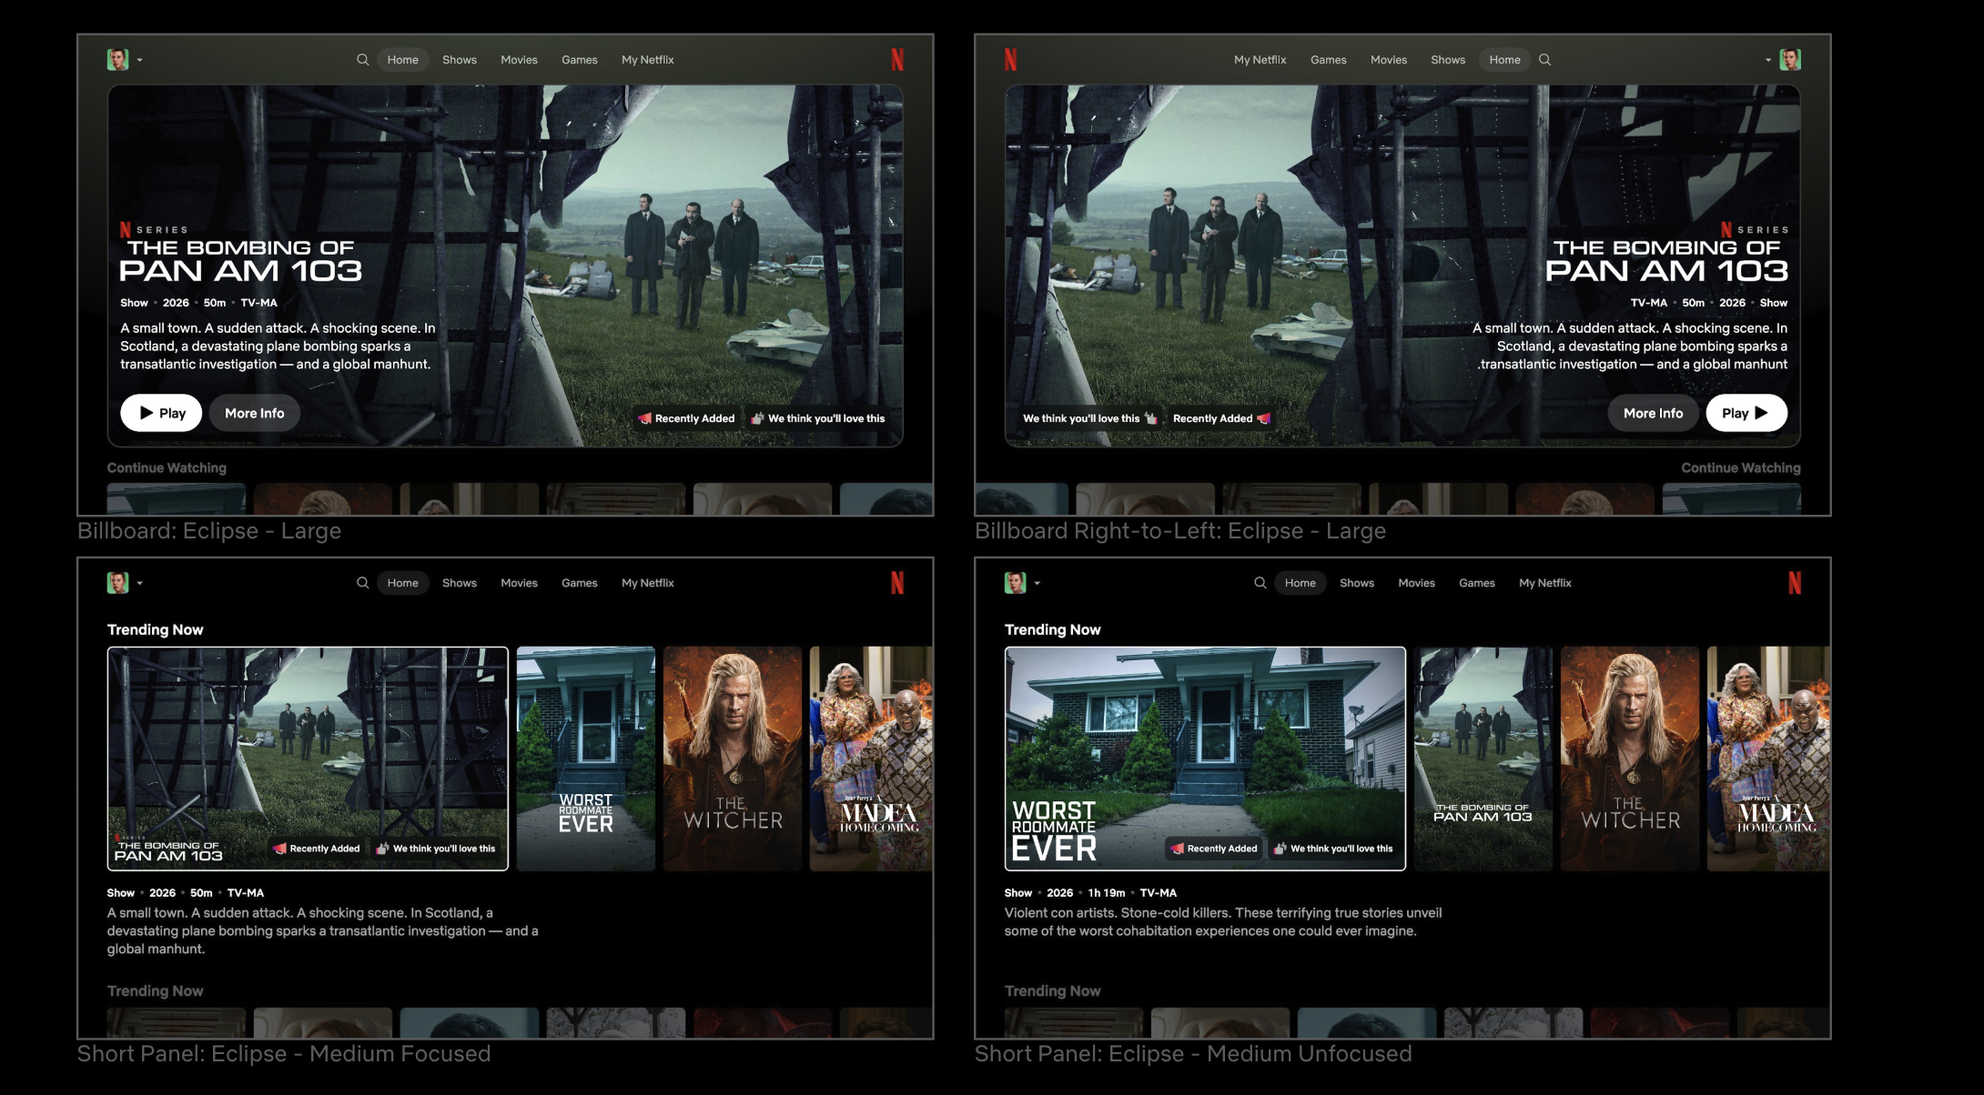Select Worst Roommate Ever poster in Medium Focused panel
Screen dimensions: 1984x1095
586,758
